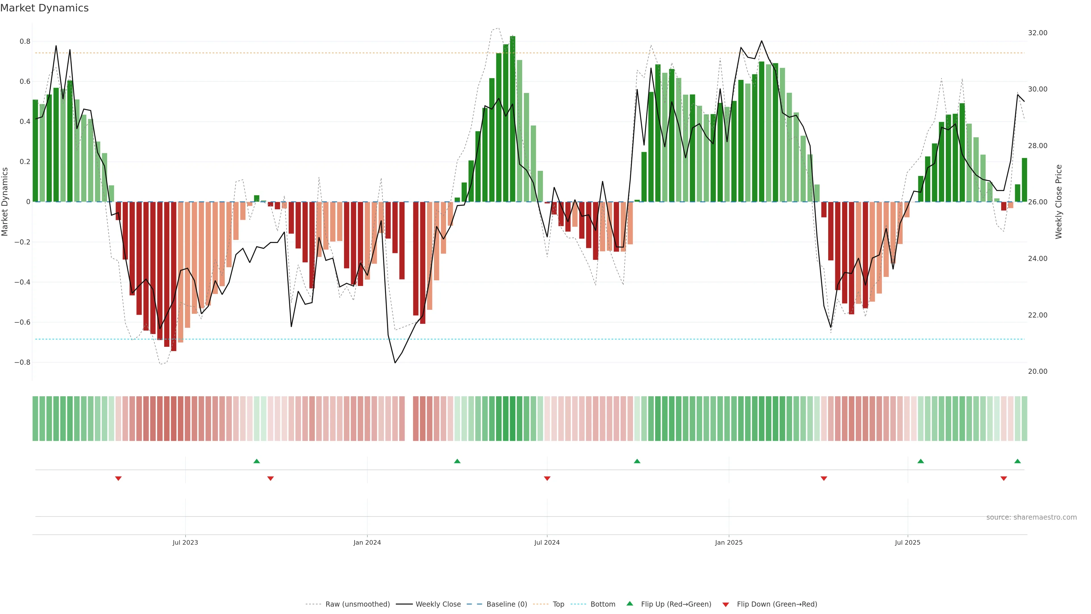The width and height of the screenshot is (1091, 614).
Task: Toggle the Bottom legend entry
Action: point(603,604)
